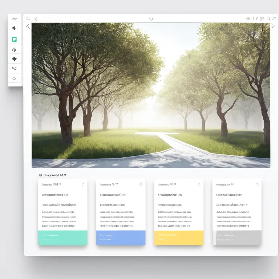The image size is (279, 279).
Task: Open the text label at top of left toolbar
Action: (15, 18)
